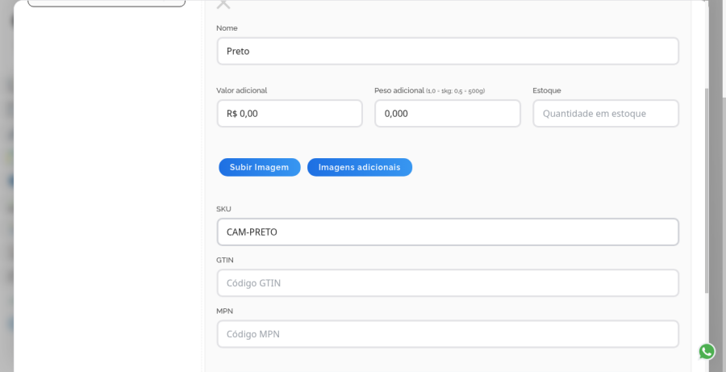Edit the Nome field containing Preto
The width and height of the screenshot is (726, 372).
point(448,51)
